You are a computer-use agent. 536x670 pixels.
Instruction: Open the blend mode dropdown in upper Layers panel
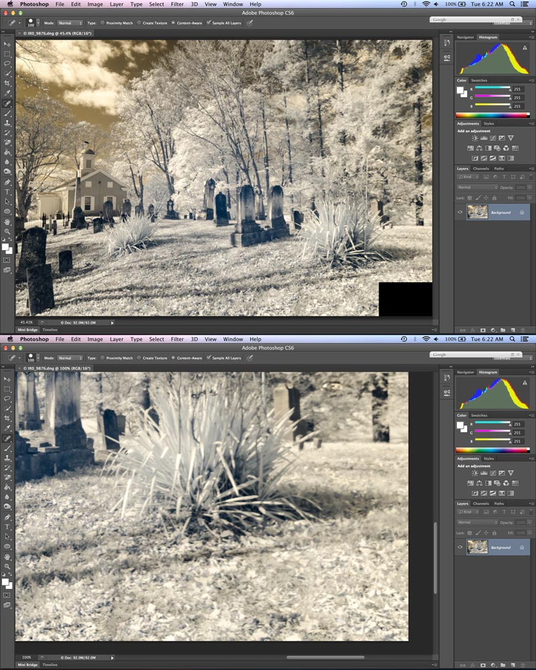tap(476, 187)
